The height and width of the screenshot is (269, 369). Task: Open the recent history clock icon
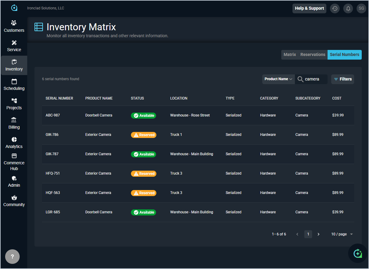click(335, 8)
